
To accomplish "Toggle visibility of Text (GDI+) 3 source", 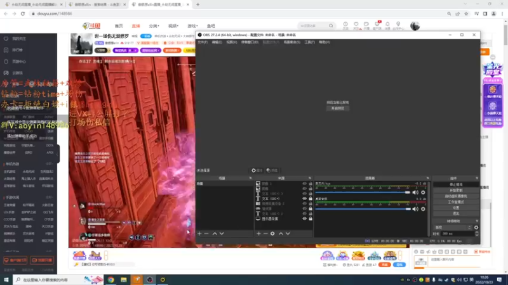I will (x=304, y=194).
